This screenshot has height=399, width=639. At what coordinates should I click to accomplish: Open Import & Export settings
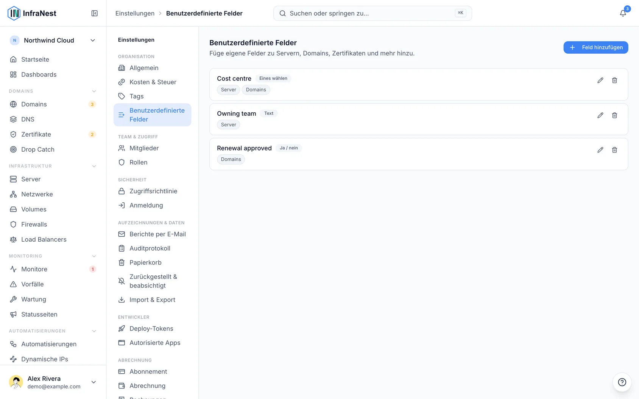(x=152, y=300)
